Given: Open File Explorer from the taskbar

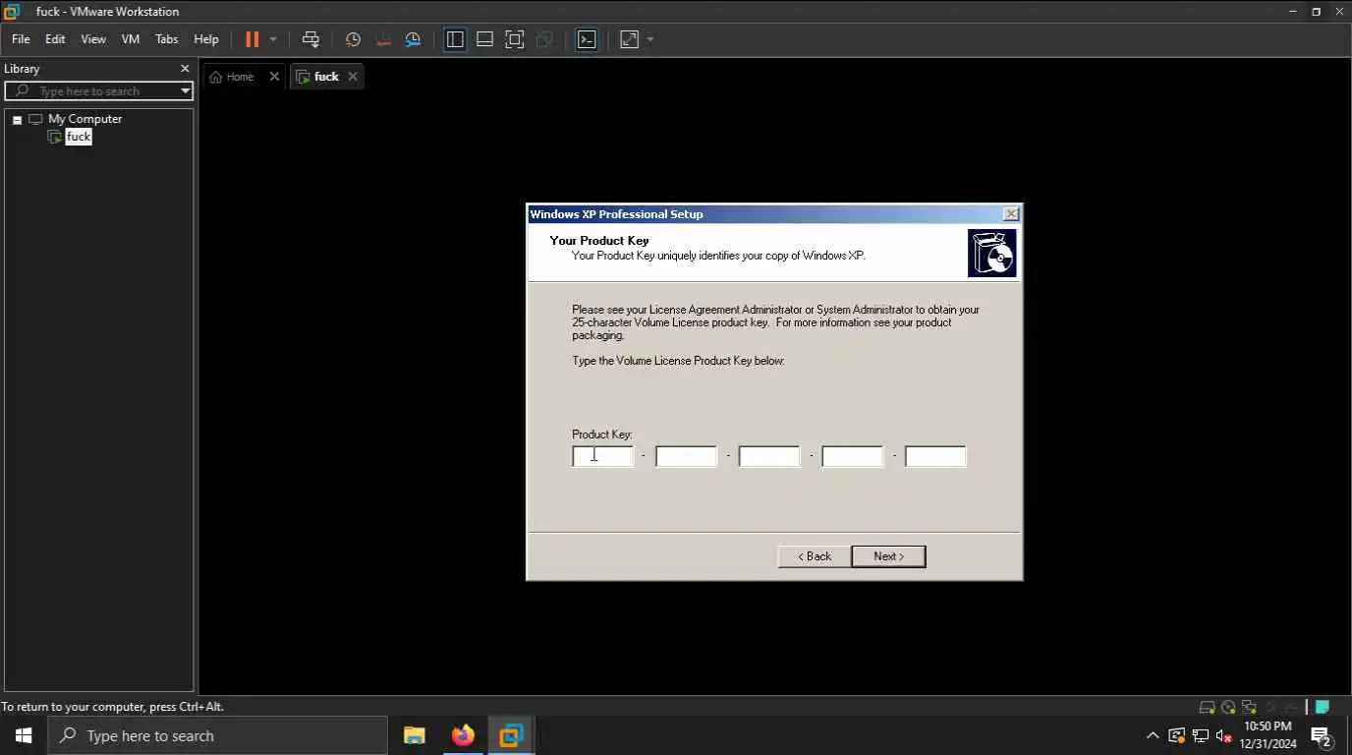Looking at the screenshot, I should click(415, 735).
